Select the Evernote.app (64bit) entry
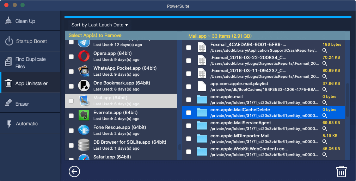The width and height of the screenshot is (356, 181). (x=121, y=116)
